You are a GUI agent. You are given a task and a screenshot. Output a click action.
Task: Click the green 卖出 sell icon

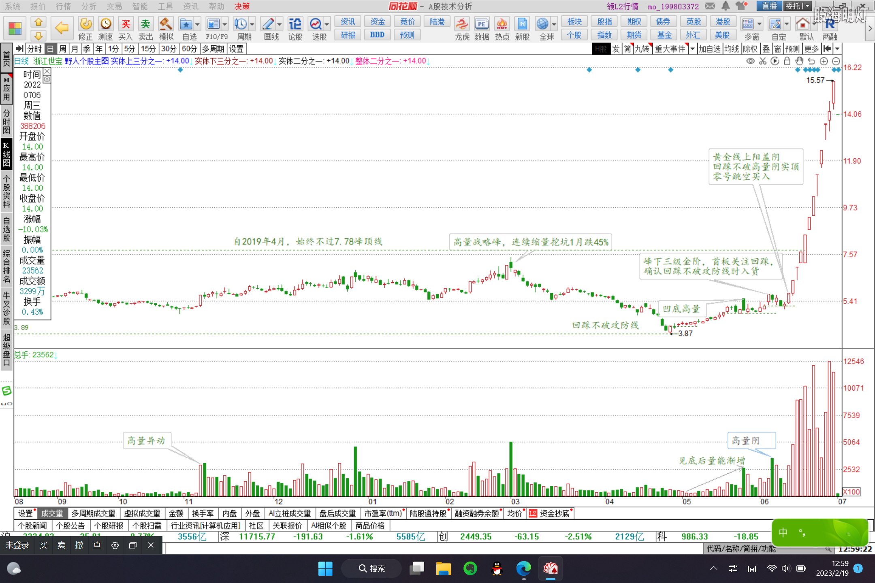pos(145,29)
